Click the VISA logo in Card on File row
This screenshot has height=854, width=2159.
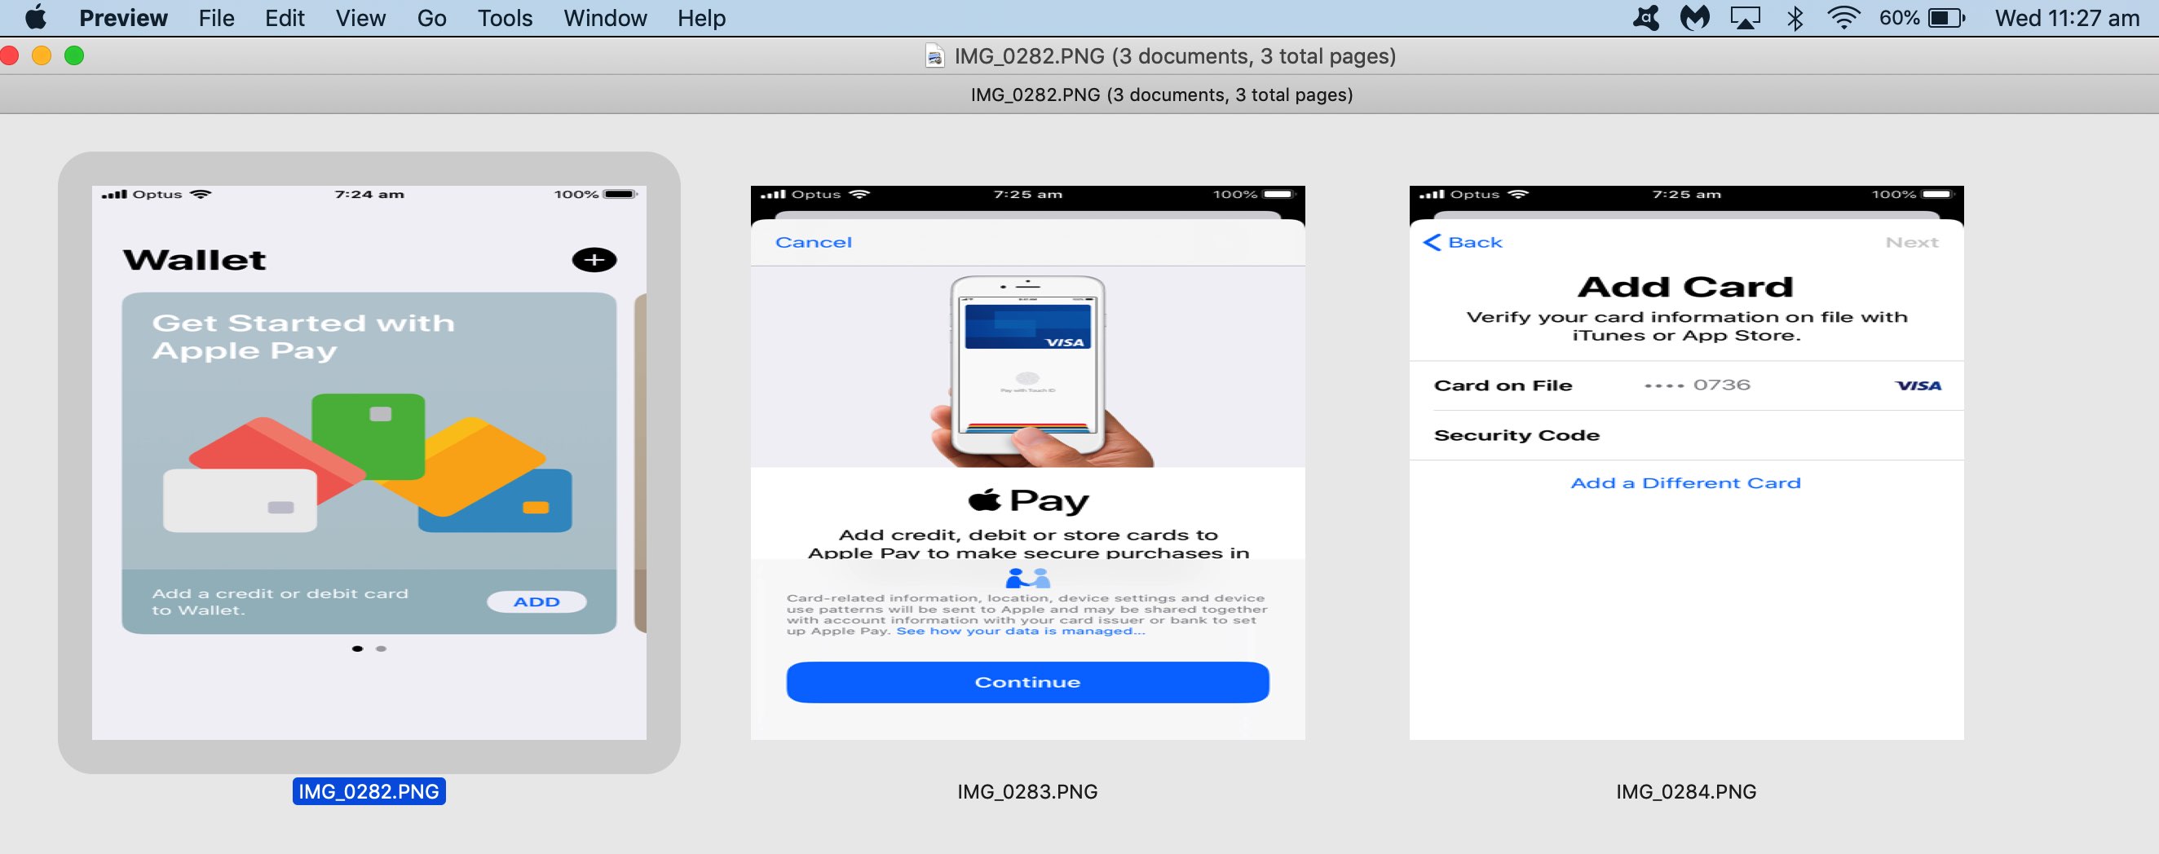pyautogui.click(x=1918, y=385)
